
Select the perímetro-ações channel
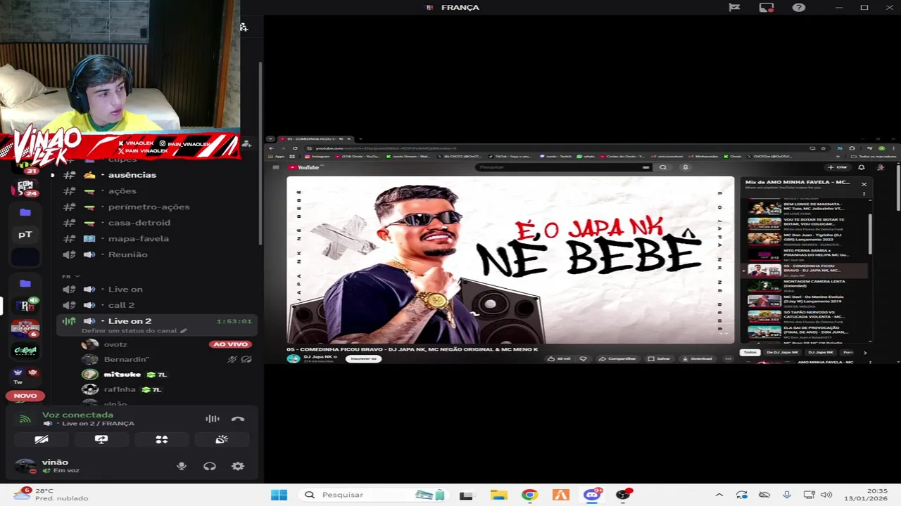pyautogui.click(x=149, y=207)
